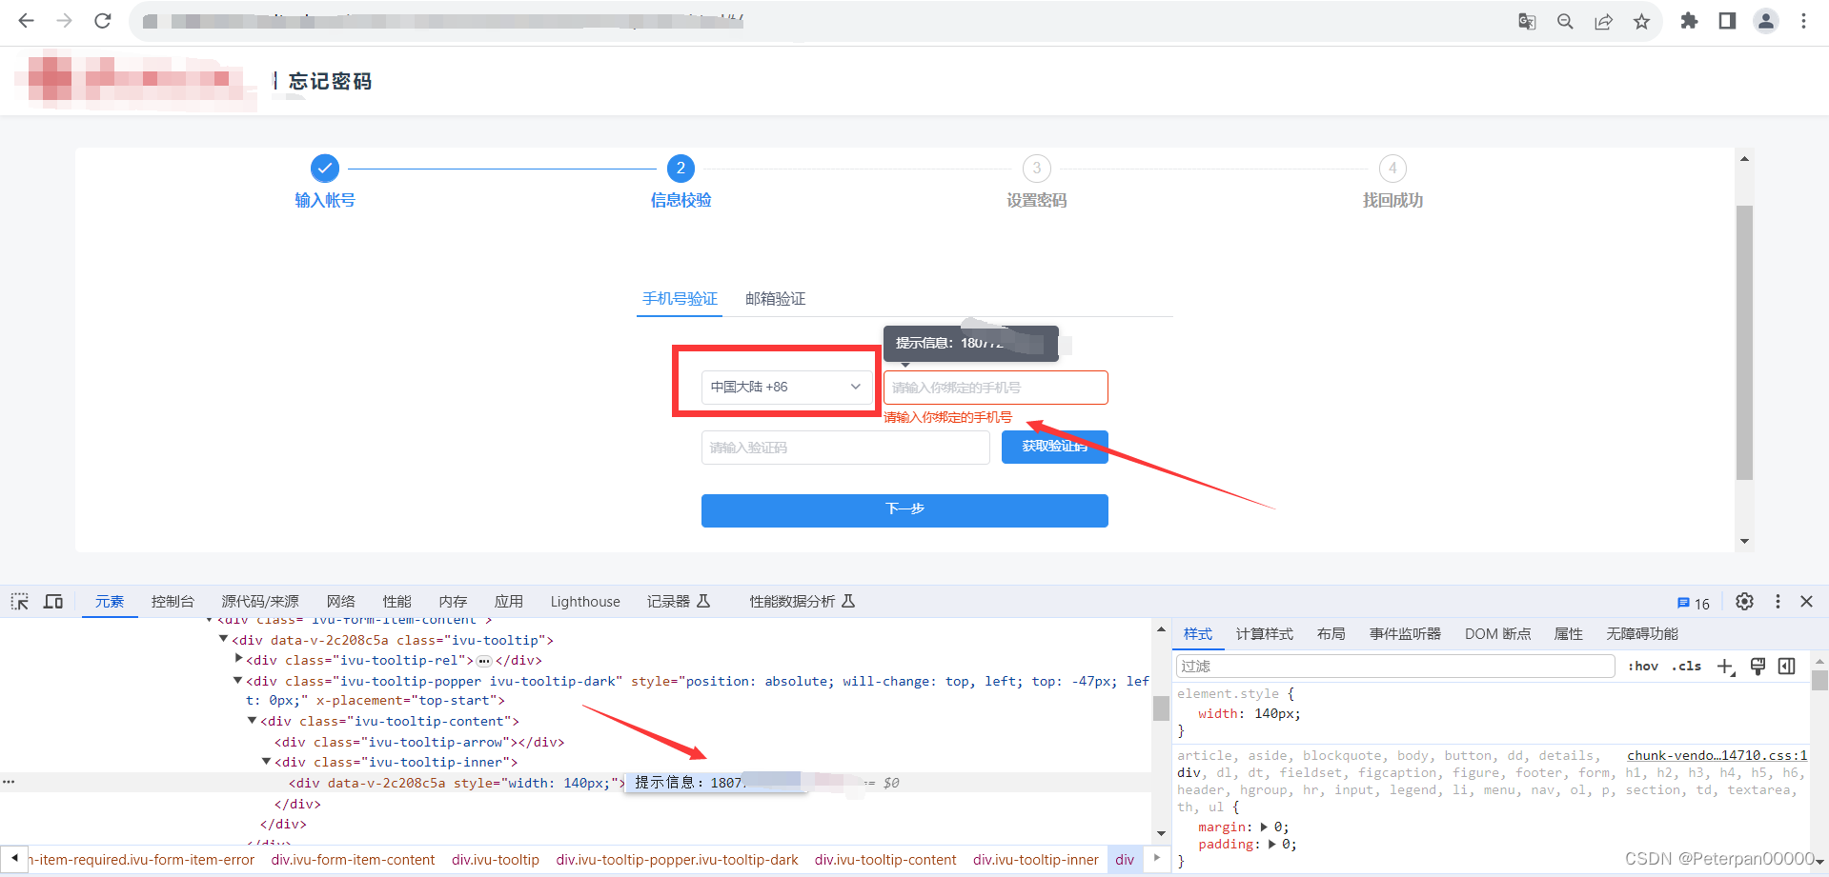The width and height of the screenshot is (1829, 877).
Task: Collapse the ivu-tooltip div node
Action: 224,639
